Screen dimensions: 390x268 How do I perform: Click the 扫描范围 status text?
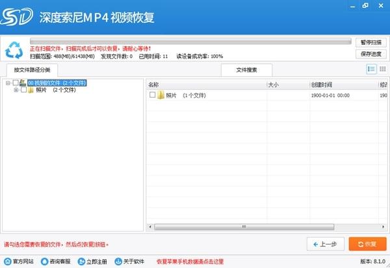(62, 57)
